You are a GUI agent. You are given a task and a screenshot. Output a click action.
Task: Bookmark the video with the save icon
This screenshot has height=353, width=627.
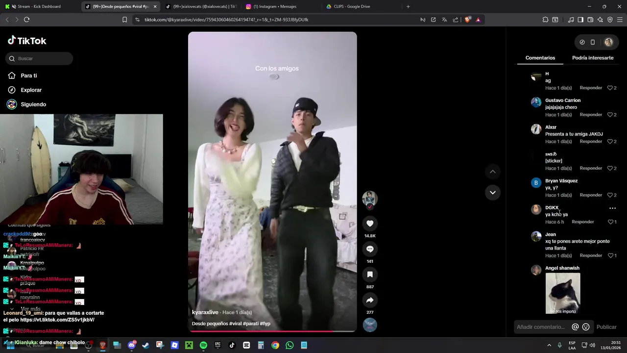[x=370, y=275]
